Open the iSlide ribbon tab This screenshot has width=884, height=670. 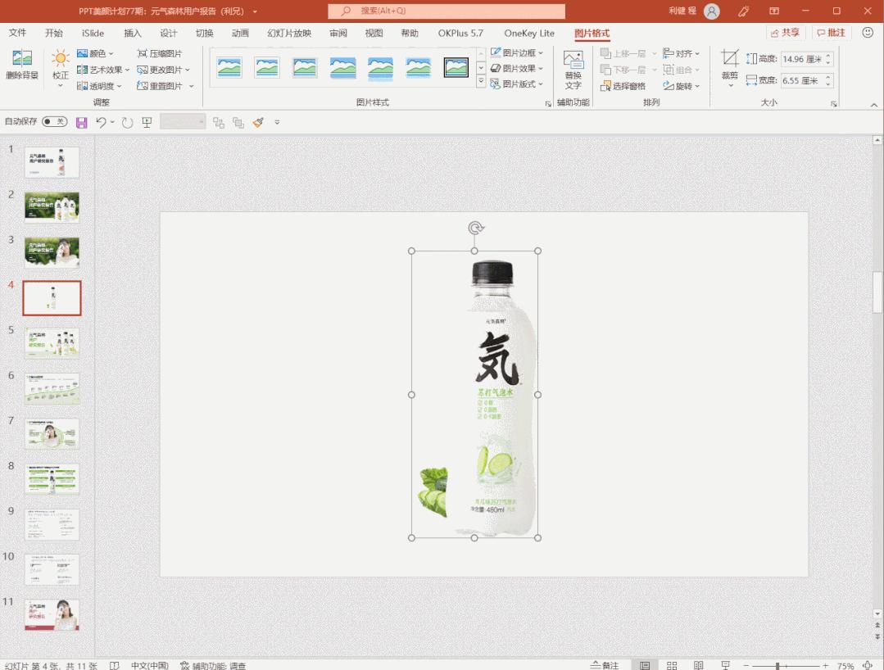tap(92, 34)
